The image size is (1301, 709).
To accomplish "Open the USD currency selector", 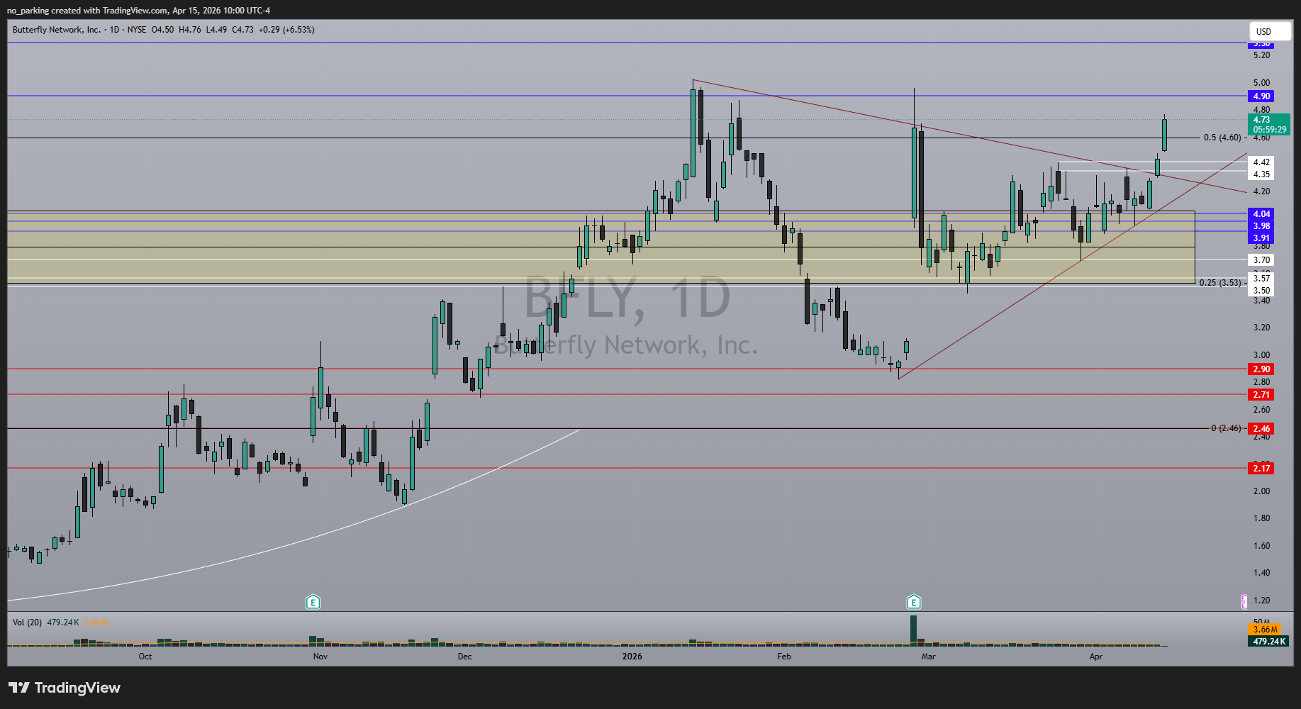I will pyautogui.click(x=1270, y=31).
